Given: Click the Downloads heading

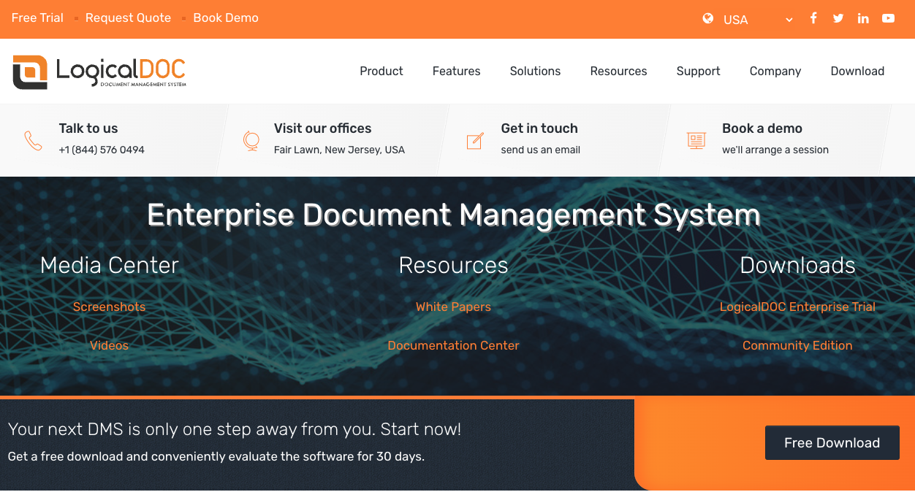Looking at the screenshot, I should pos(798,265).
